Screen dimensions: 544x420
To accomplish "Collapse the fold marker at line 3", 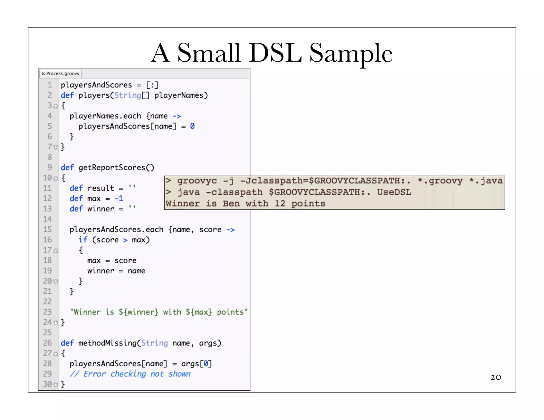I will (56, 106).
